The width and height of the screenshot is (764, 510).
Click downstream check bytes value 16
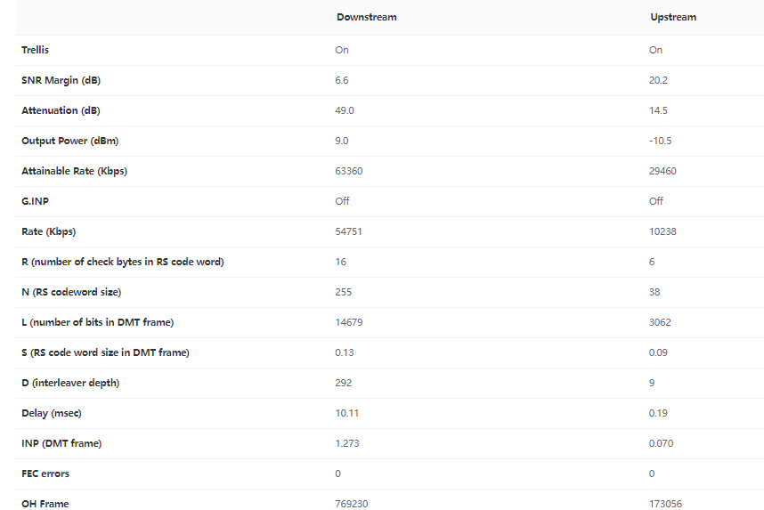coord(341,262)
